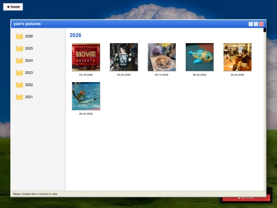Viewport: 277px width, 208px height.
Task: Go back with the home button
Action: (13, 7)
